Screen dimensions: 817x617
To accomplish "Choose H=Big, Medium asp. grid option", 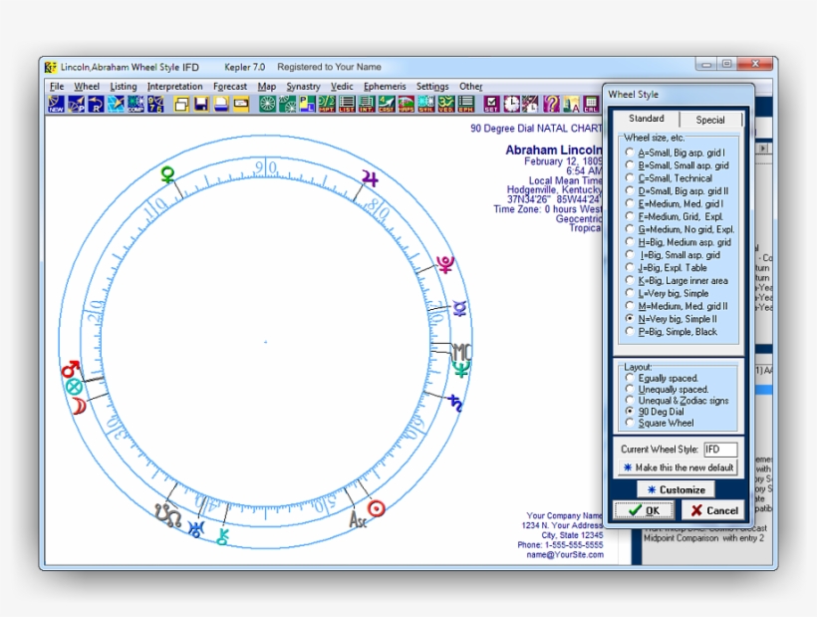I will [629, 242].
